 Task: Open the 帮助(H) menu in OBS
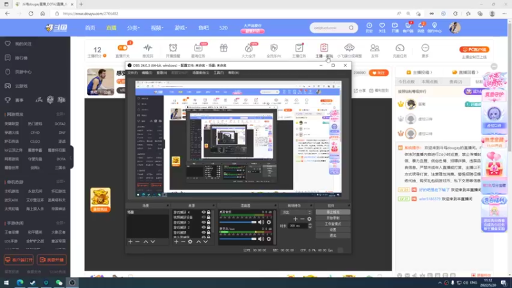coord(234,73)
